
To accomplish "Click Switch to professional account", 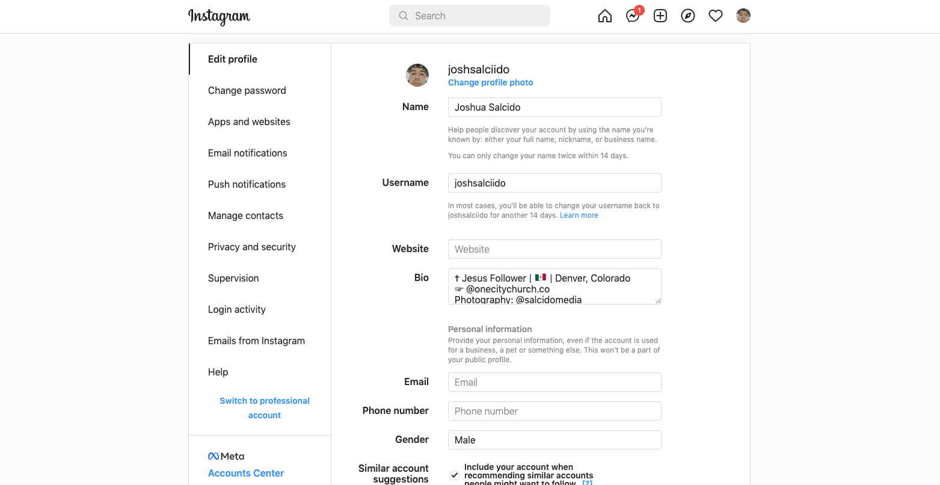I will (x=265, y=408).
